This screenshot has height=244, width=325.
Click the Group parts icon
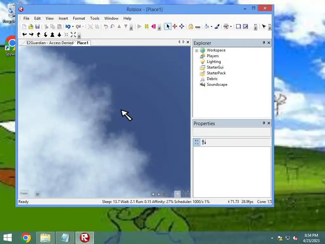coord(90,27)
